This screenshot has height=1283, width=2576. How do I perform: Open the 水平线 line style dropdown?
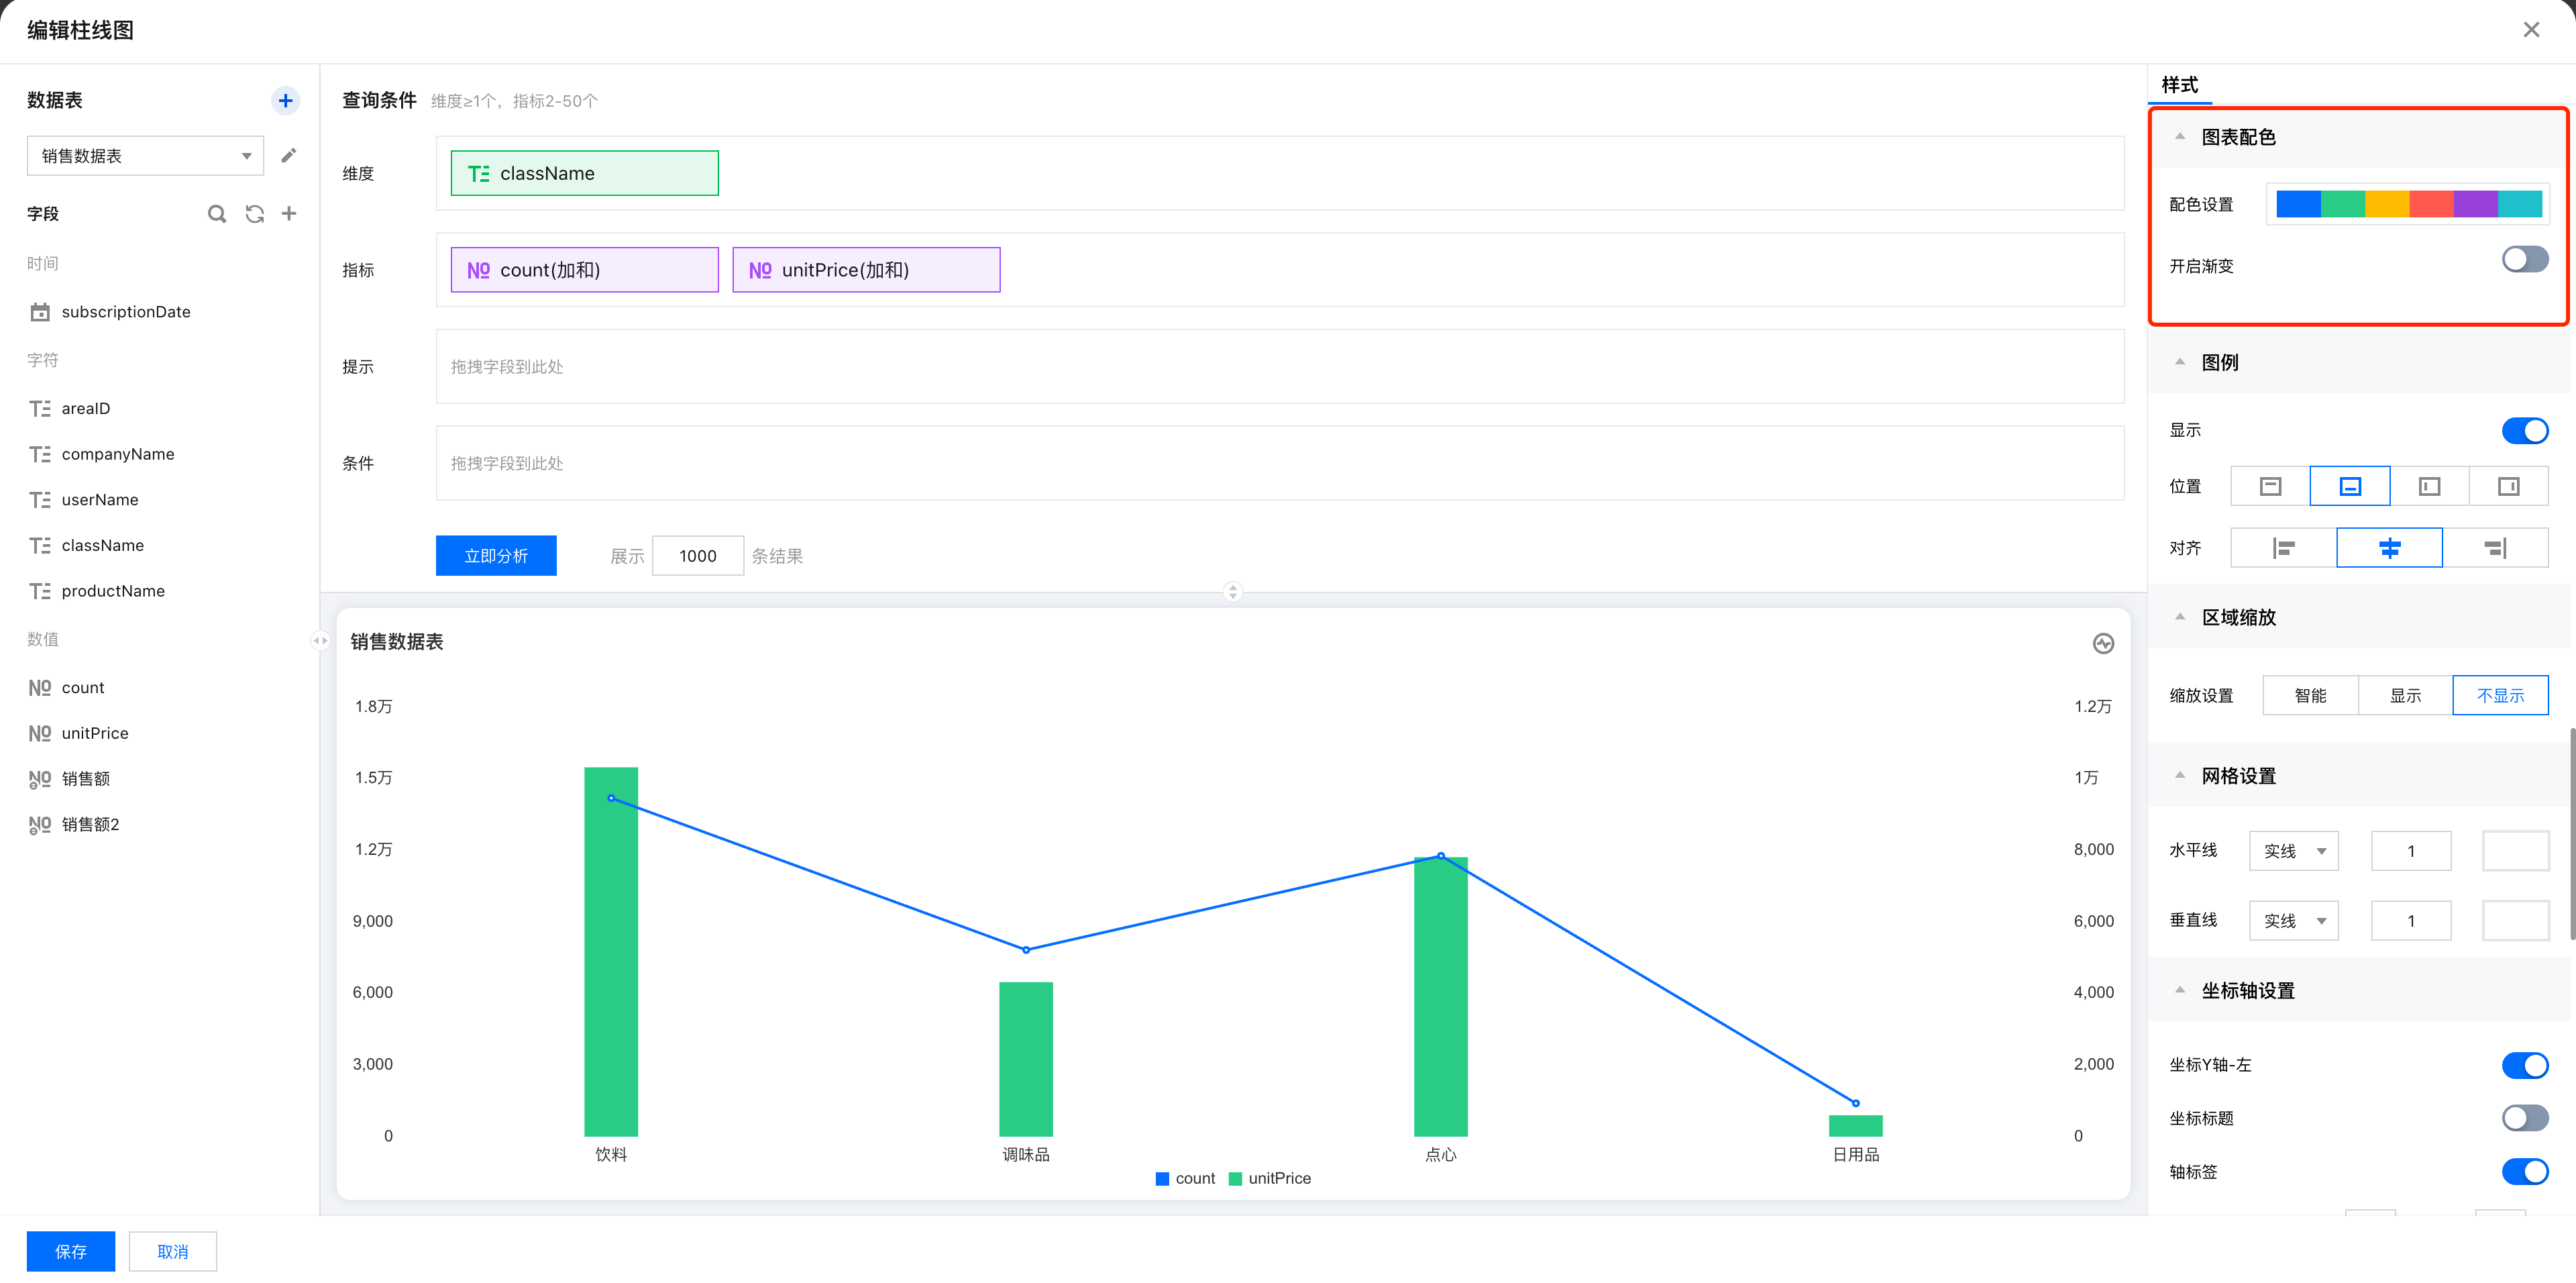pos(2293,851)
